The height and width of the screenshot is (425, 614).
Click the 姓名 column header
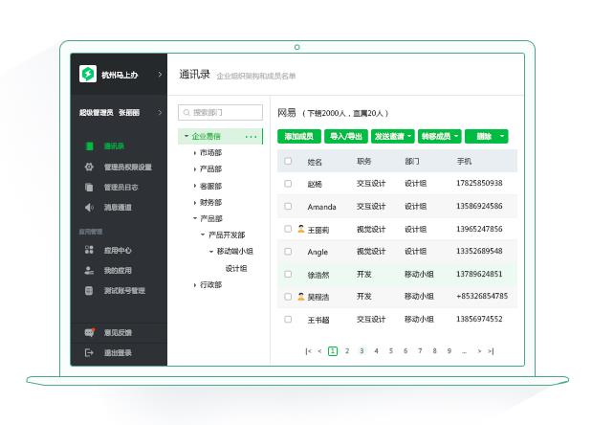315,162
